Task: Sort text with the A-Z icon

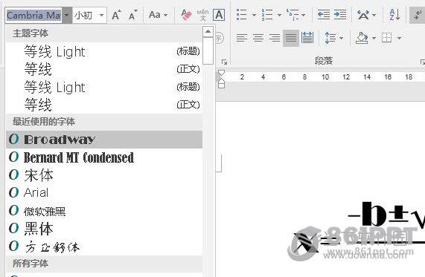Action: (x=394, y=15)
